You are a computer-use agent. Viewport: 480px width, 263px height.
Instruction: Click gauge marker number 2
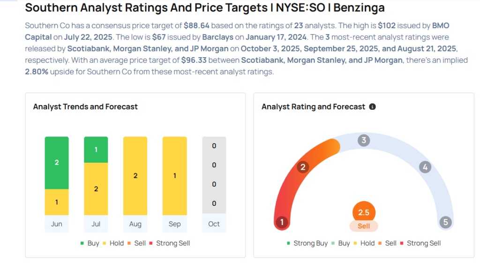coord(303,167)
